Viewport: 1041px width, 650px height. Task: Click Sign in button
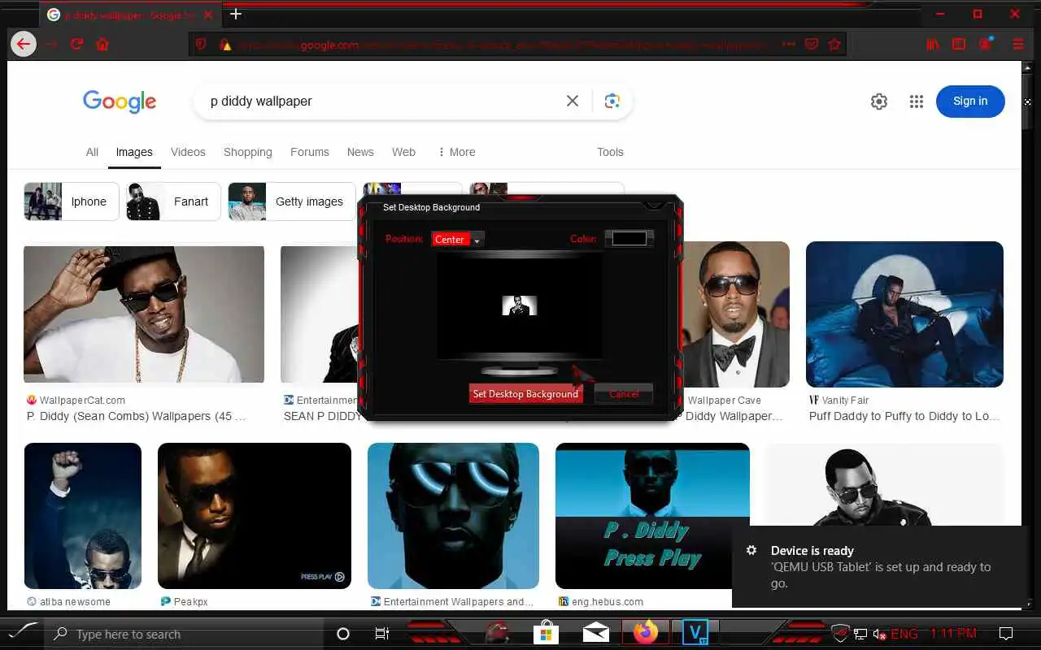coord(970,101)
